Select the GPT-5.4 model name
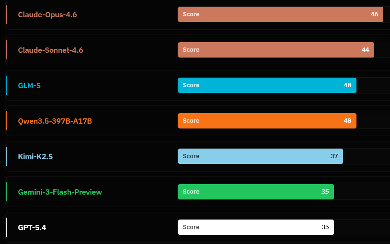 (x=32, y=228)
